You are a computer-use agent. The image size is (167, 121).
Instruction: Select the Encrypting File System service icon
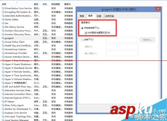pyautogui.click(x=3, y=12)
